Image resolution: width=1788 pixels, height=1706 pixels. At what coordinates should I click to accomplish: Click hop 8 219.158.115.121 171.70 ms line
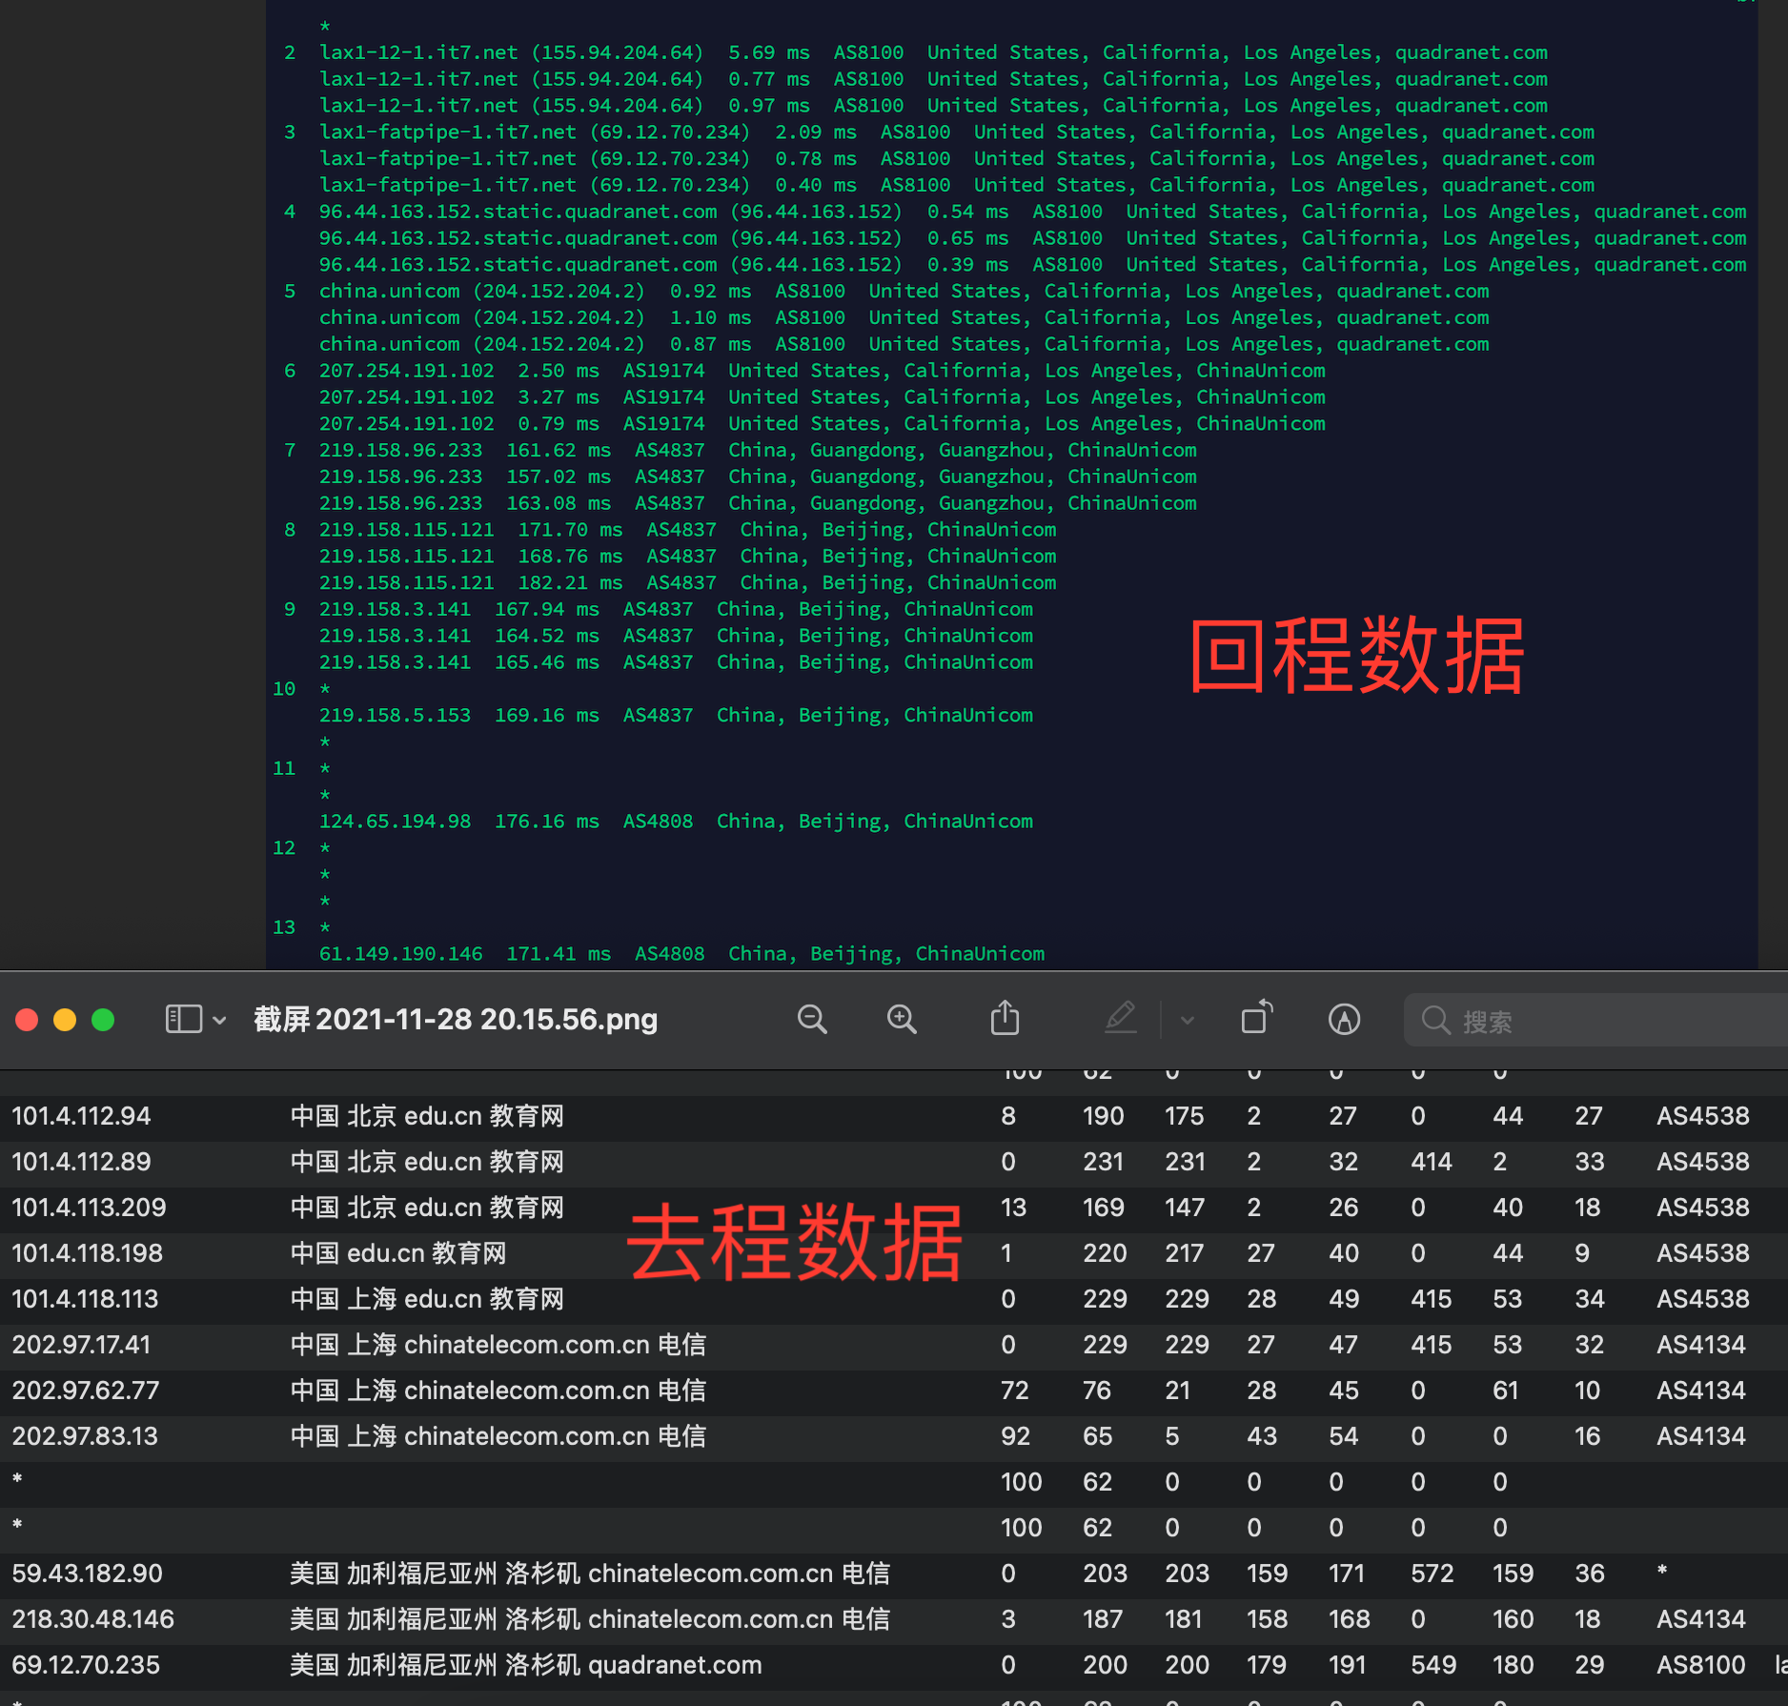(x=688, y=530)
